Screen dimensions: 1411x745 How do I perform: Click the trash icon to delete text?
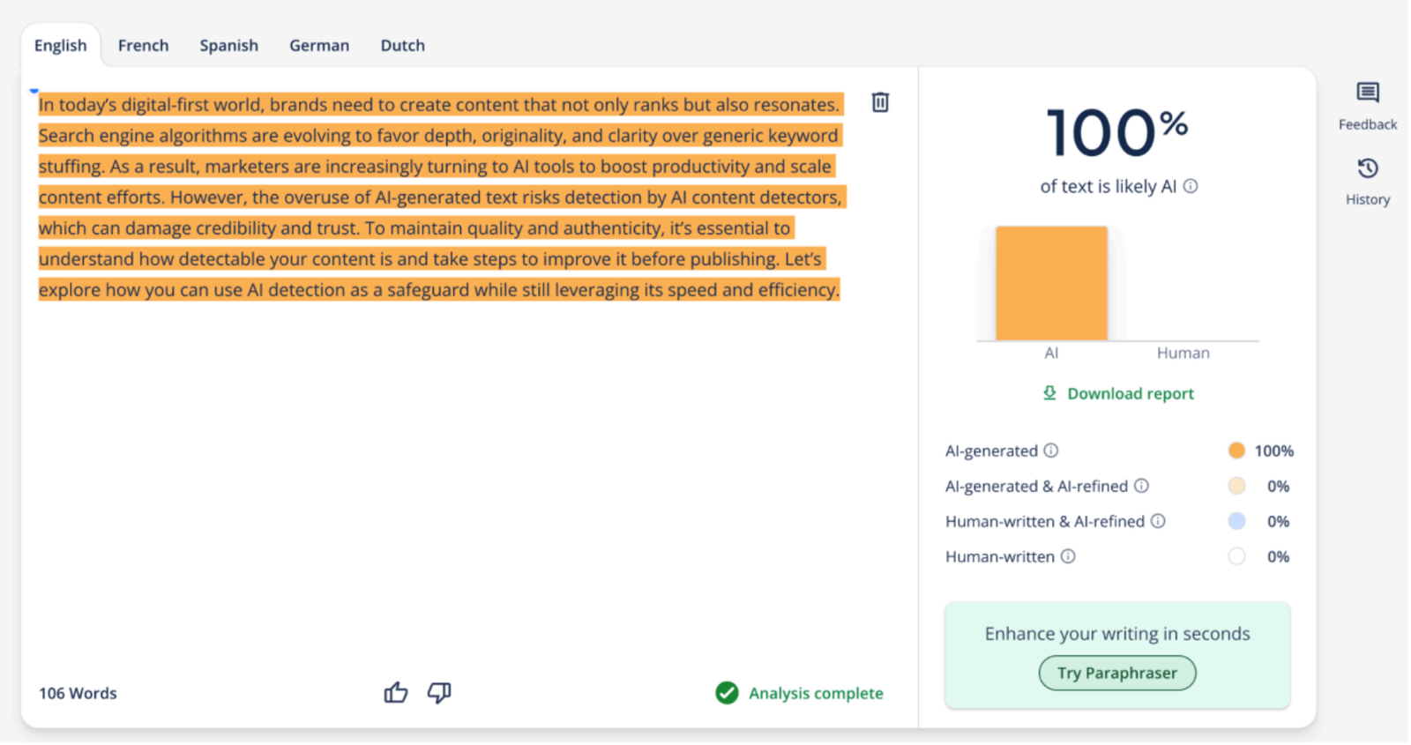pyautogui.click(x=879, y=102)
